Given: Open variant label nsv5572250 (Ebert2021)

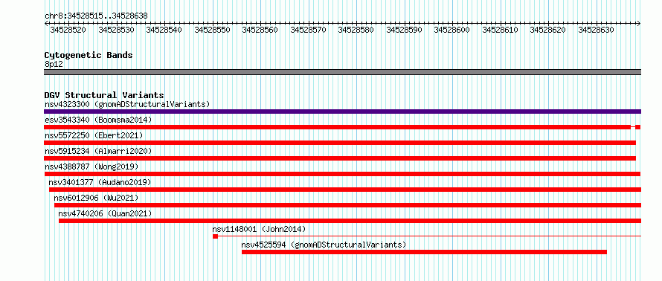Looking at the screenshot, I should point(94,135).
